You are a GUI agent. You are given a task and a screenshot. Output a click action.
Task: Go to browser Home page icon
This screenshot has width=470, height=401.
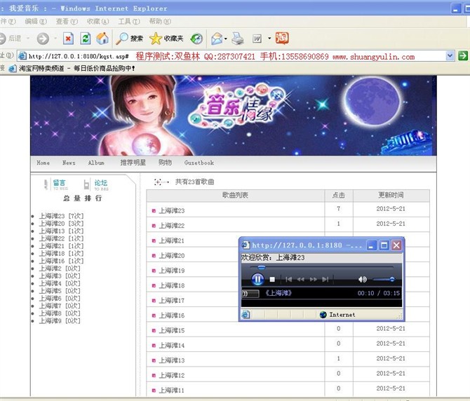pos(102,39)
